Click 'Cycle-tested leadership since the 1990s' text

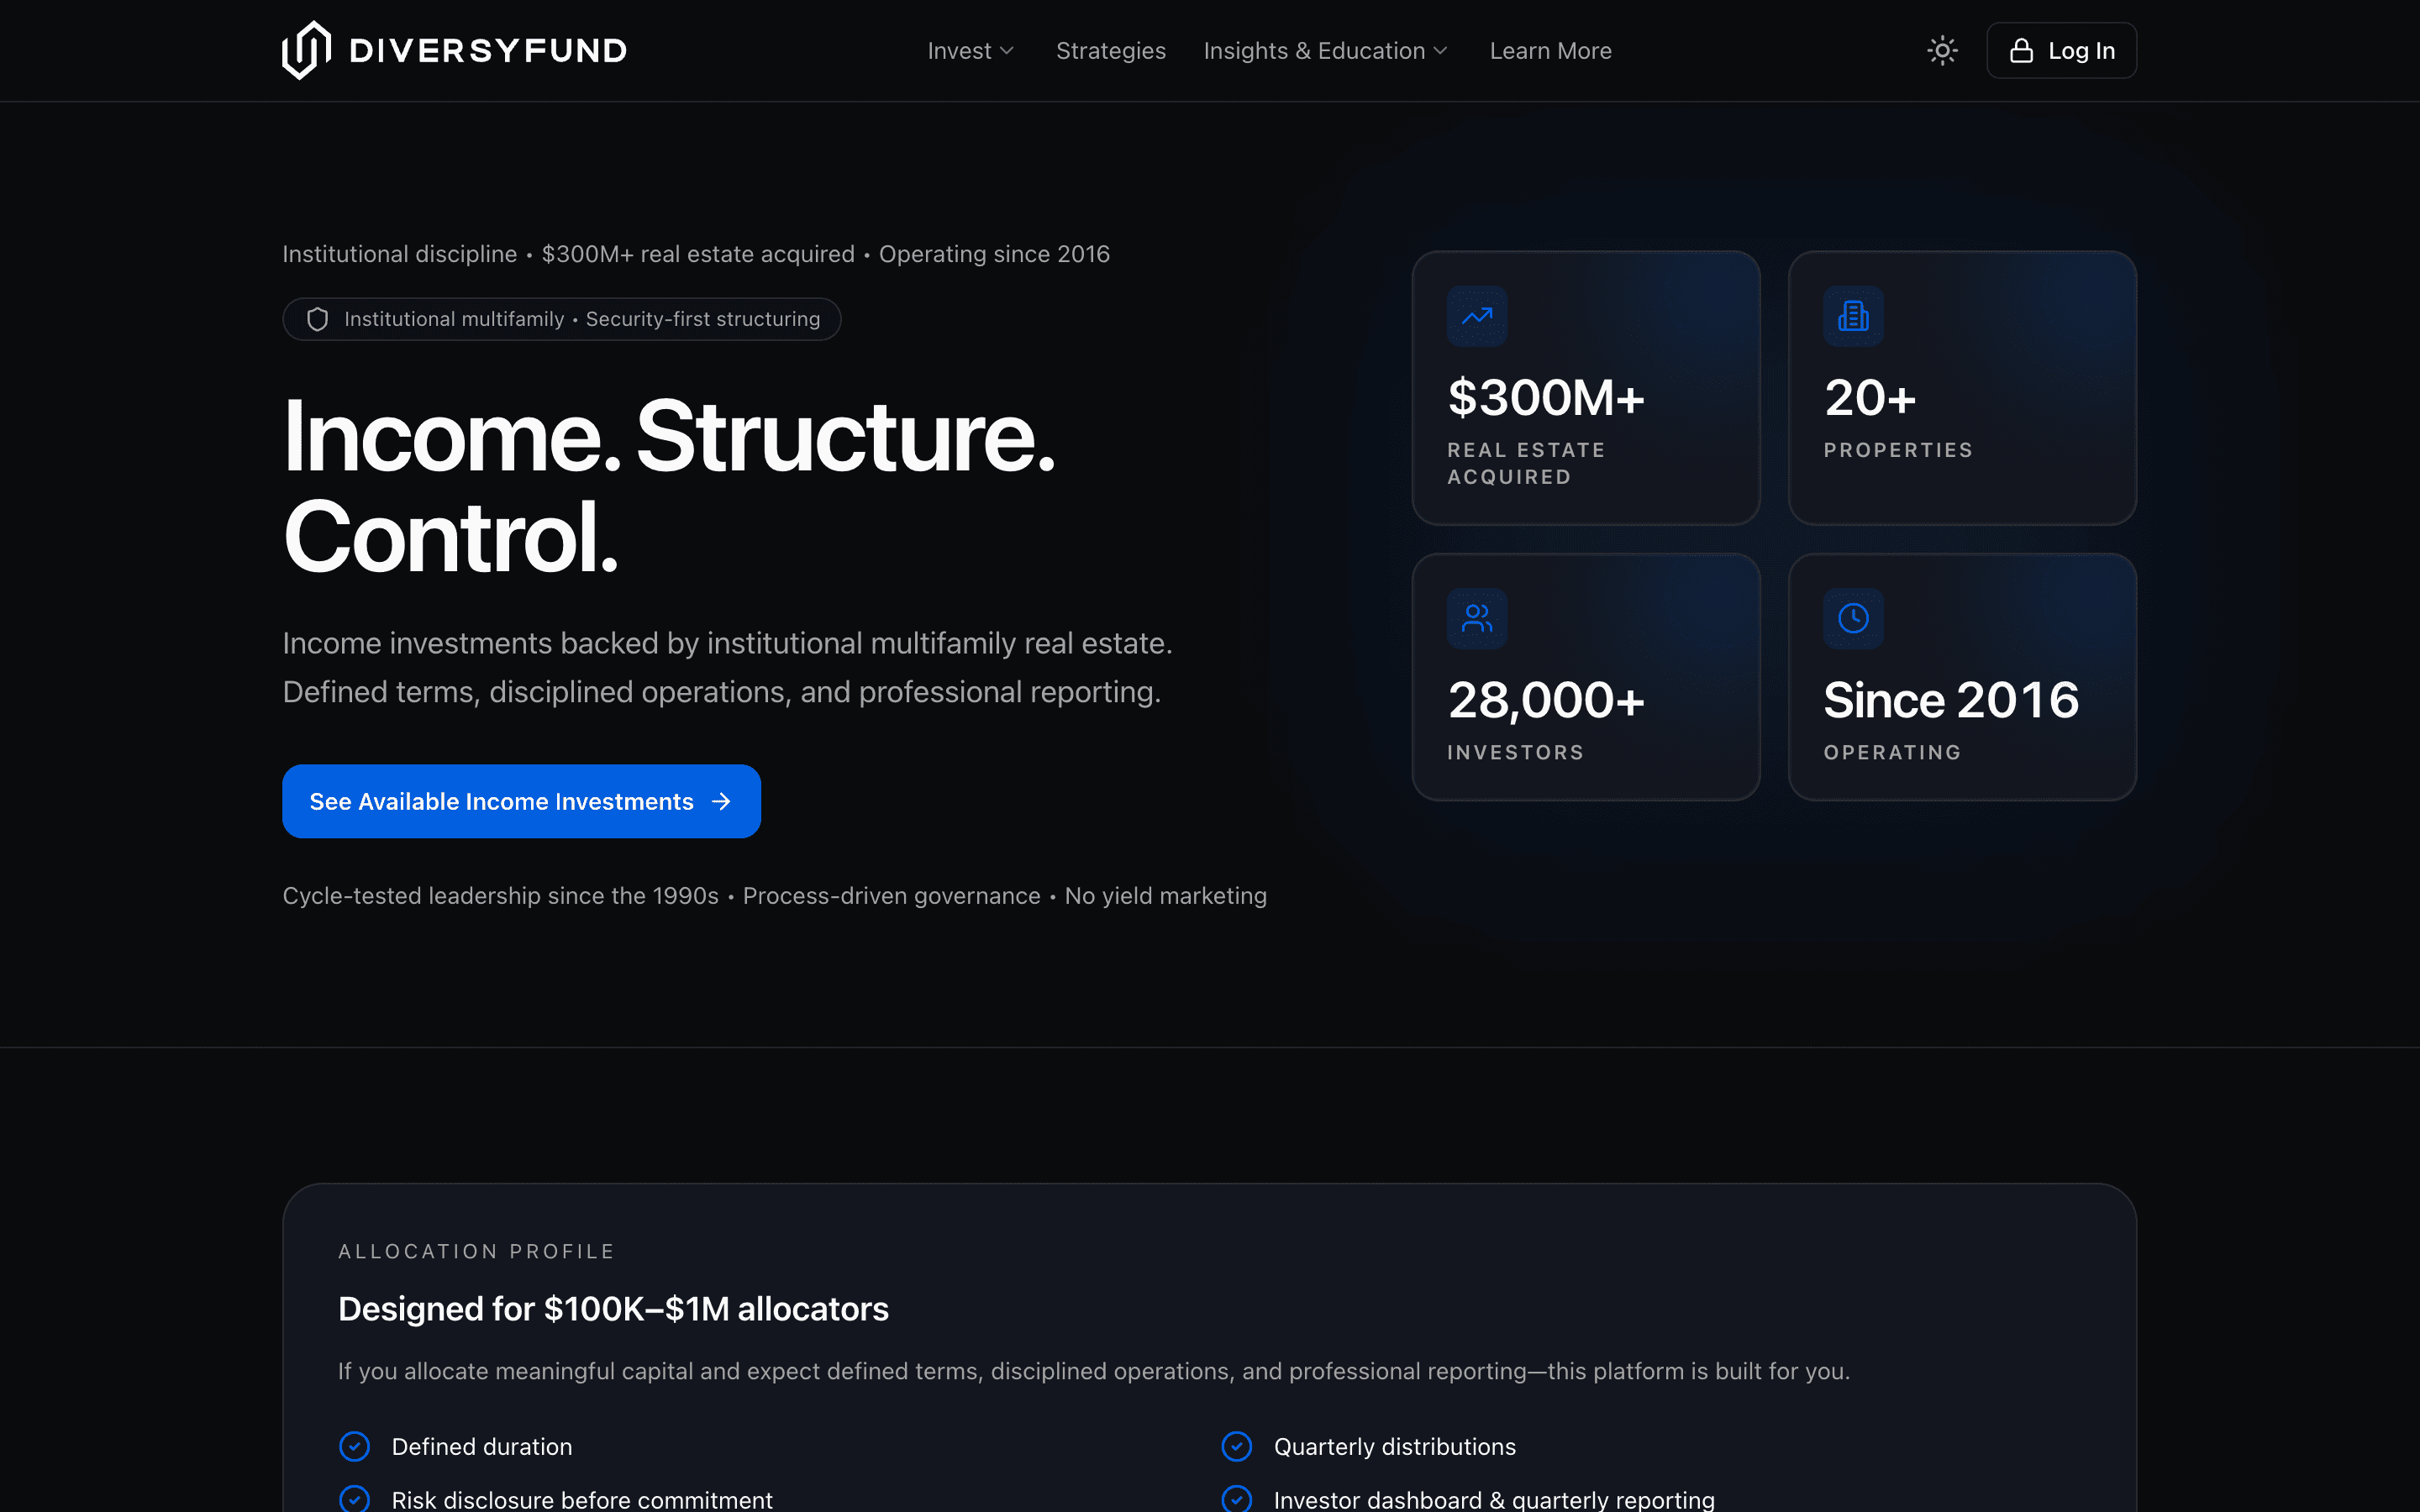tap(500, 896)
